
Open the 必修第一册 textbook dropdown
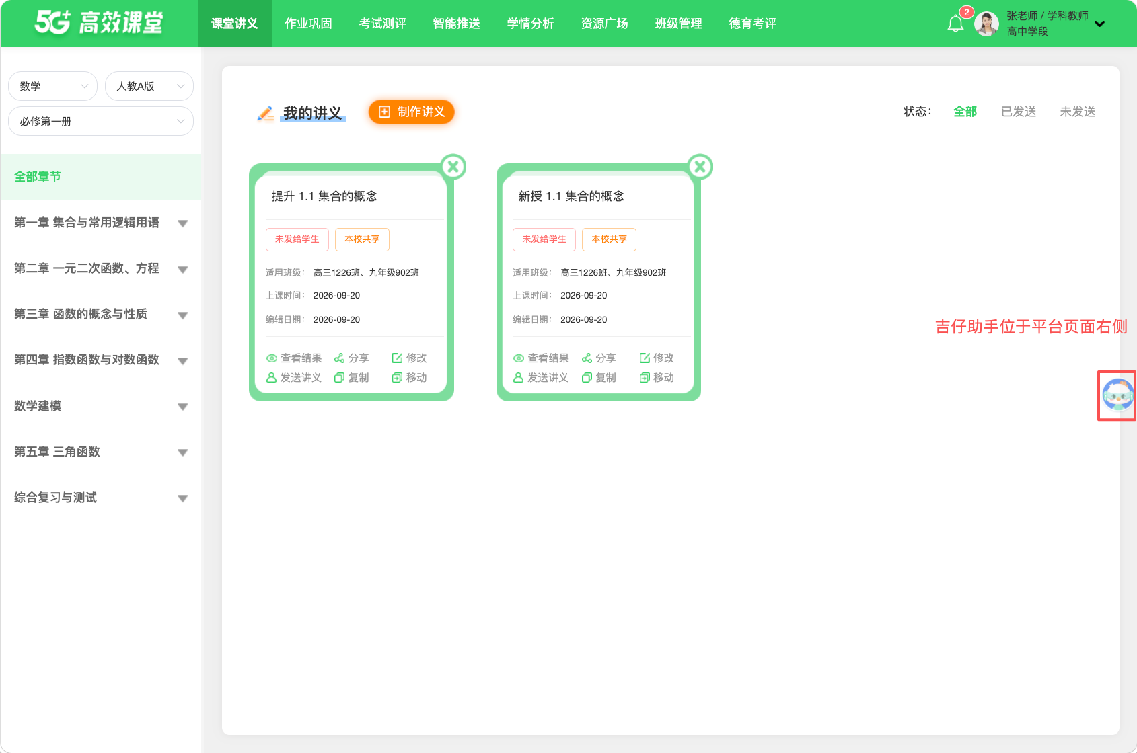click(x=101, y=121)
